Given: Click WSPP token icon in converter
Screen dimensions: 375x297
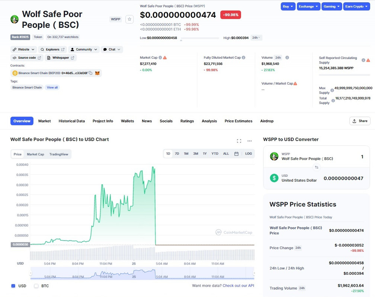Looking at the screenshot, I should [x=274, y=156].
